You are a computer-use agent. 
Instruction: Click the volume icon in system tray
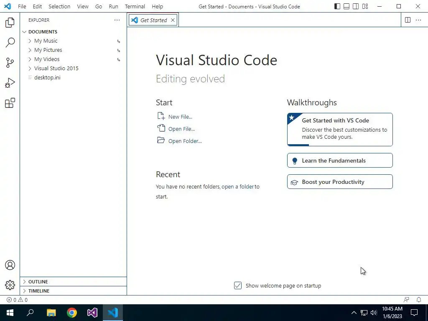coord(374,313)
